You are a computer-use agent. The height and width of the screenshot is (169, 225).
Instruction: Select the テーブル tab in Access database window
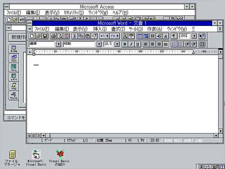(13, 49)
